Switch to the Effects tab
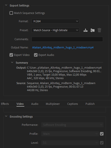This screenshot has width=111, height=148. click(5, 104)
